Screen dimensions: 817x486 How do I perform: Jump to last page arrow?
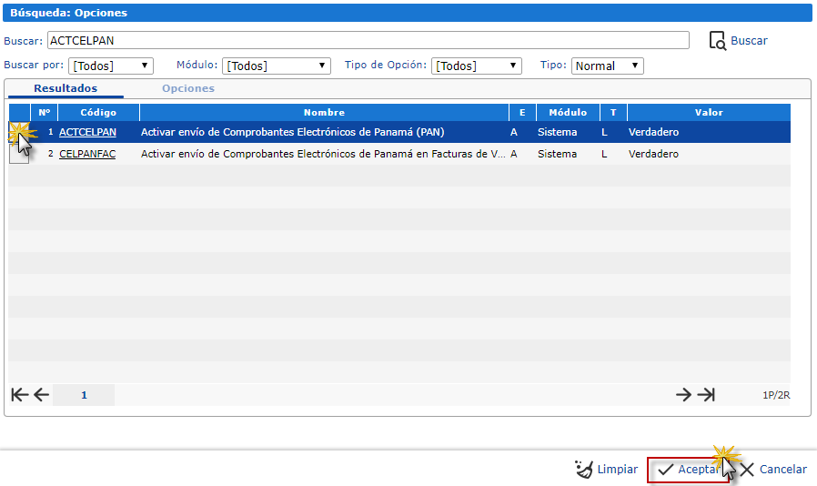click(706, 395)
